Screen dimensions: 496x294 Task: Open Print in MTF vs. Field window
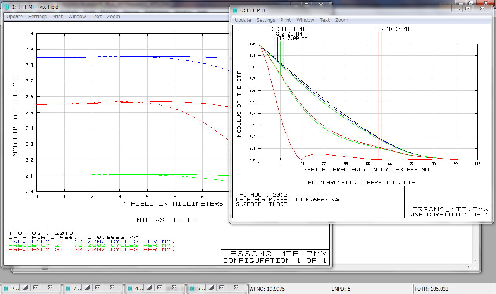[x=57, y=17]
